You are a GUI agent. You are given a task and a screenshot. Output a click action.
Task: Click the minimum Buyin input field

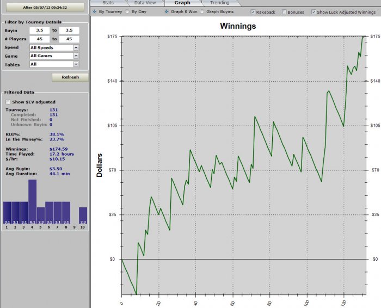tap(40, 30)
